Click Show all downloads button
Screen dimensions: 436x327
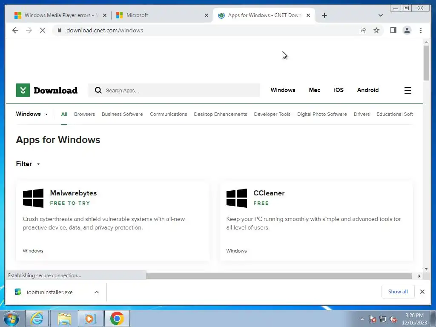(x=398, y=292)
